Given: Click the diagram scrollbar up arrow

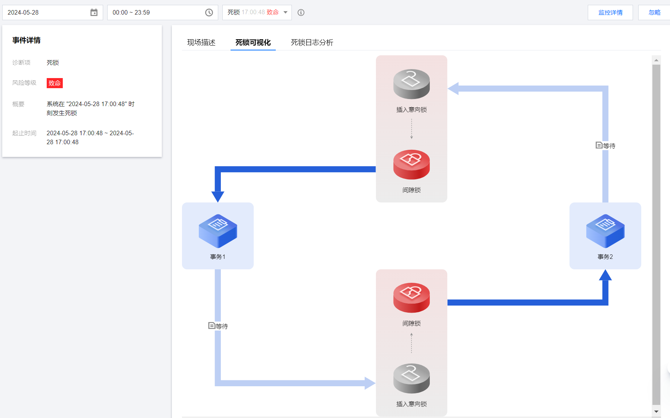Looking at the screenshot, I should pyautogui.click(x=656, y=60).
